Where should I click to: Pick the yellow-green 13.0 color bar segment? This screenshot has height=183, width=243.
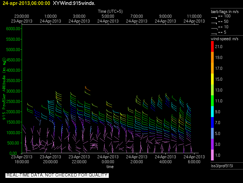click(212, 90)
